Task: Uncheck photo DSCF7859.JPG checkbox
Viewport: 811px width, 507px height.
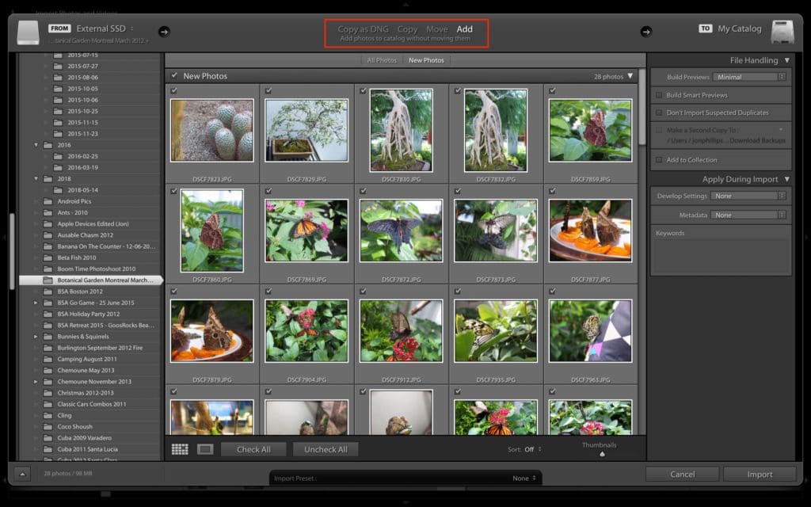Action: (x=552, y=90)
